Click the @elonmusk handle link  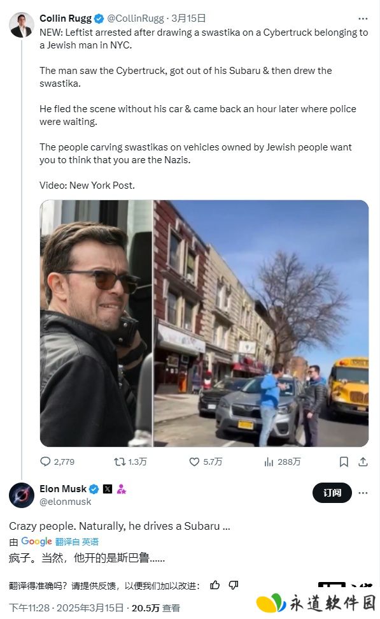tap(66, 501)
